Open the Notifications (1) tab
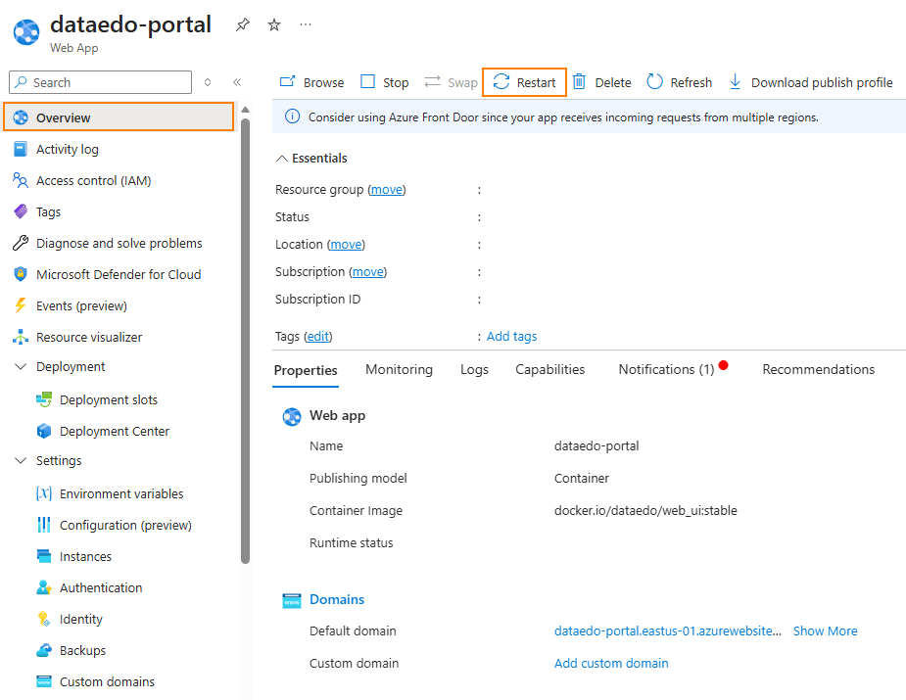Image resolution: width=906 pixels, height=700 pixels. (666, 369)
